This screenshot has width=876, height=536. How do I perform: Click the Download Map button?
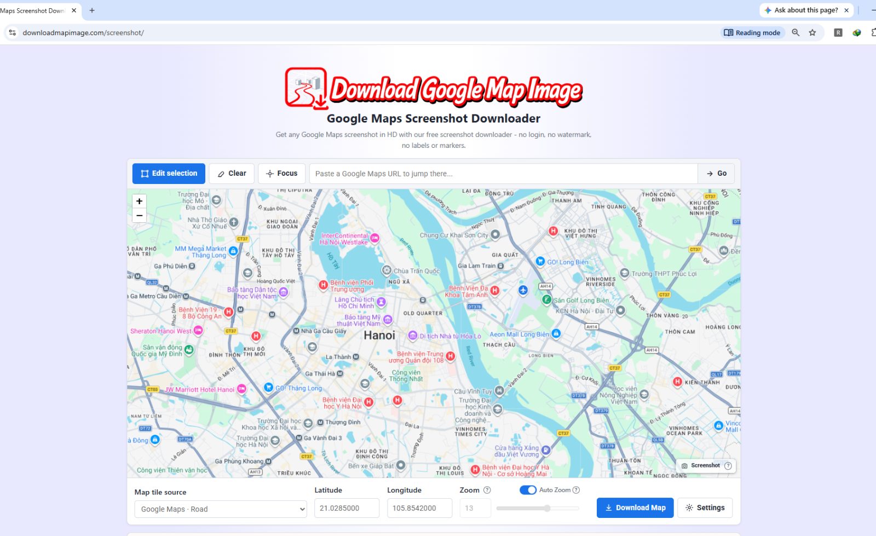[635, 508]
